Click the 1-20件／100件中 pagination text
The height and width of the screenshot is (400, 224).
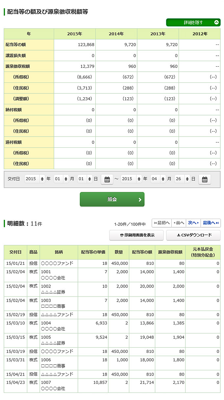pyautogui.click(x=130, y=224)
